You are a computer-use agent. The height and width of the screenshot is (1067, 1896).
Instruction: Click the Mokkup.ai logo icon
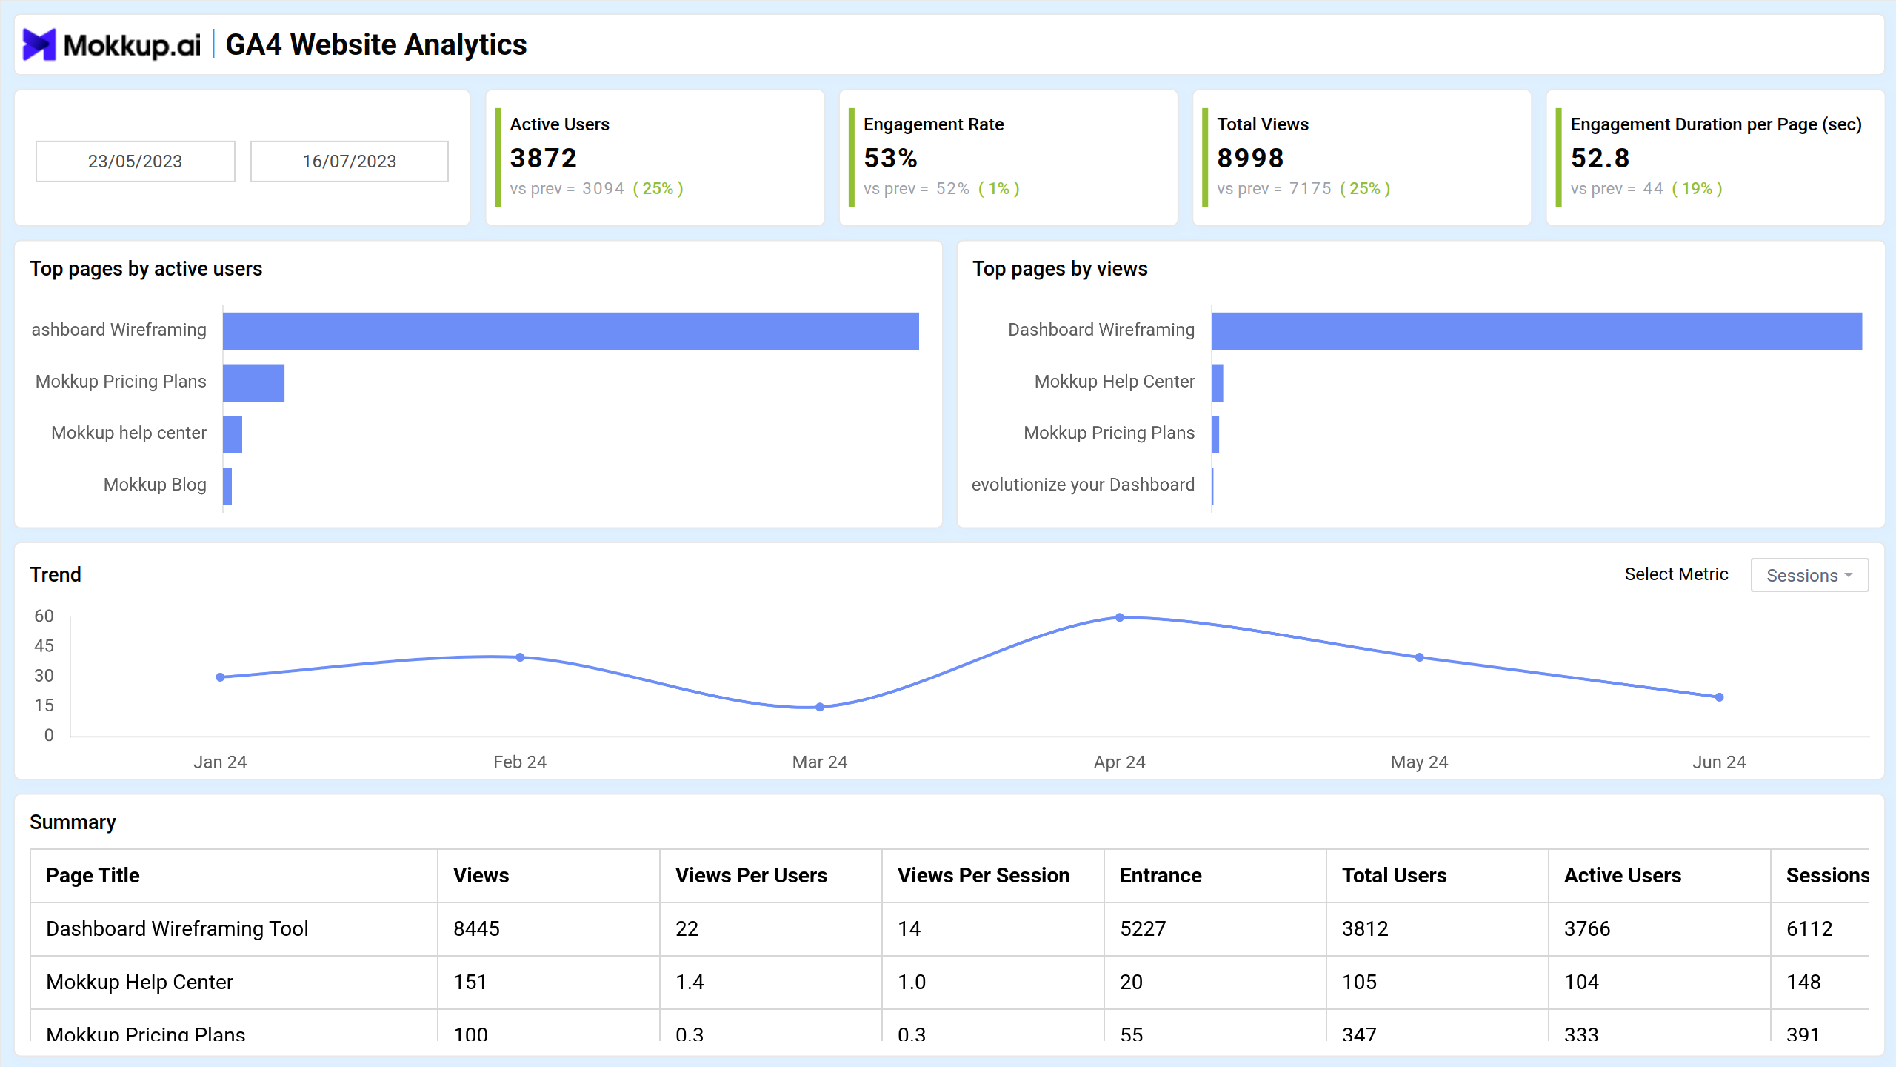(39, 44)
